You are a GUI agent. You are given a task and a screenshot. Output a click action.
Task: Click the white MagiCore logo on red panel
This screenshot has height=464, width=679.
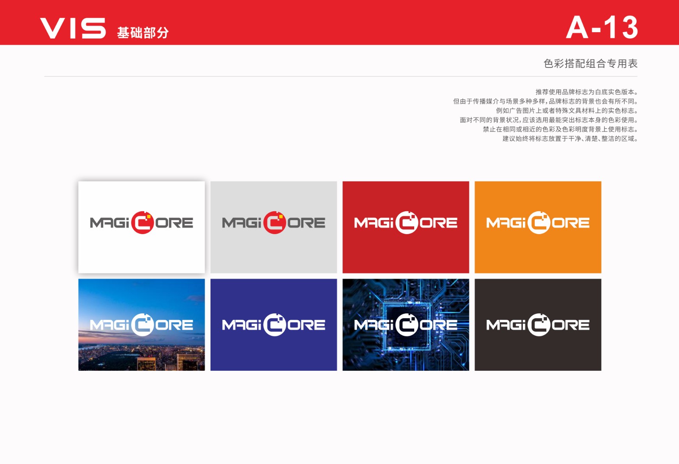point(405,221)
